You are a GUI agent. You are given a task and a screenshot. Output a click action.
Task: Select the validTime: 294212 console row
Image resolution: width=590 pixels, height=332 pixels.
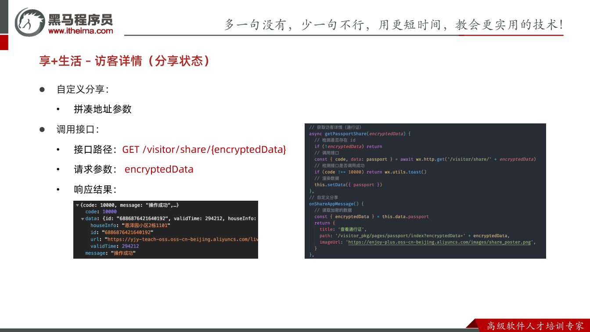point(115,246)
